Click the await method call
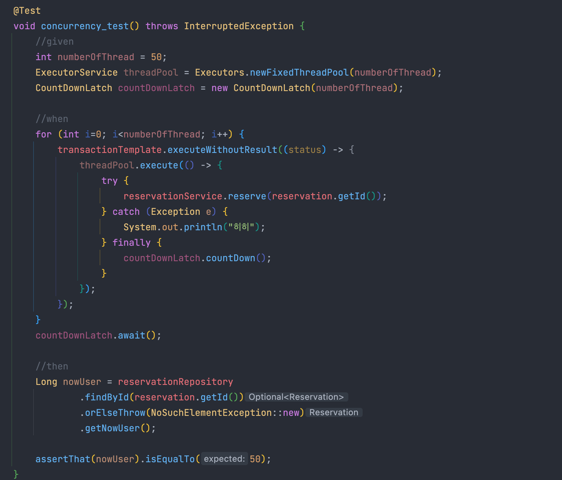This screenshot has width=562, height=480. point(131,335)
